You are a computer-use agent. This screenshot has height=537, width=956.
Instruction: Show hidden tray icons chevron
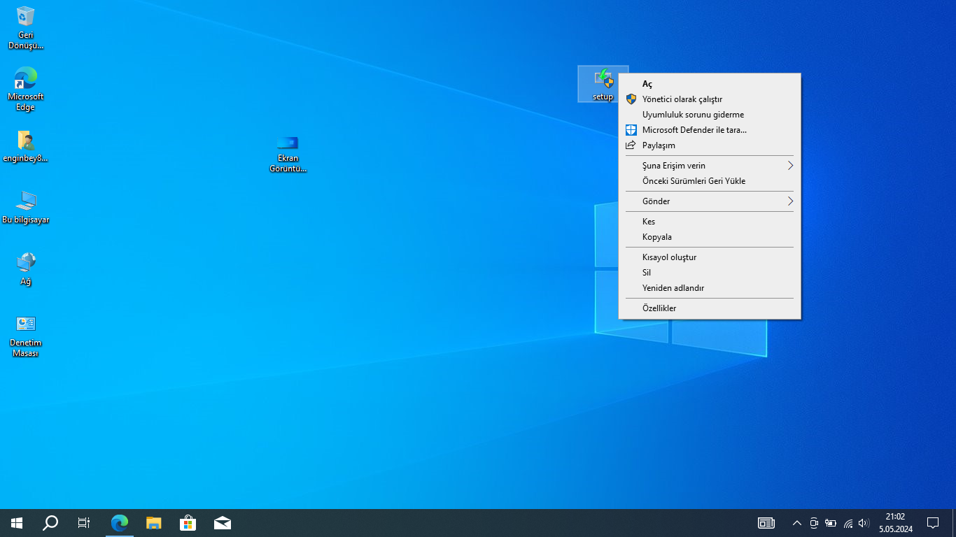[796, 523]
